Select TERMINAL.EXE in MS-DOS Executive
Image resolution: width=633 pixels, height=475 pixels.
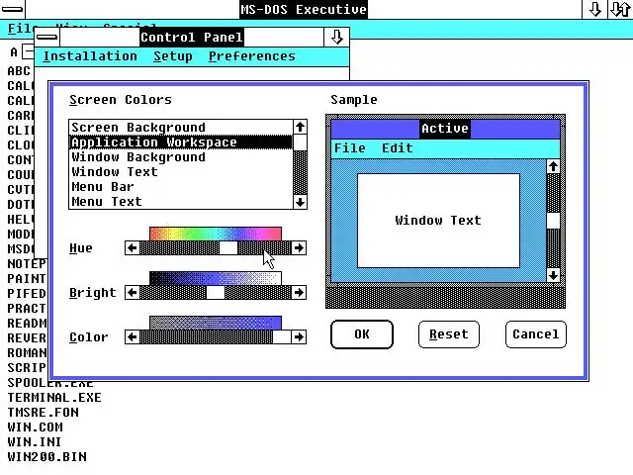coord(54,398)
